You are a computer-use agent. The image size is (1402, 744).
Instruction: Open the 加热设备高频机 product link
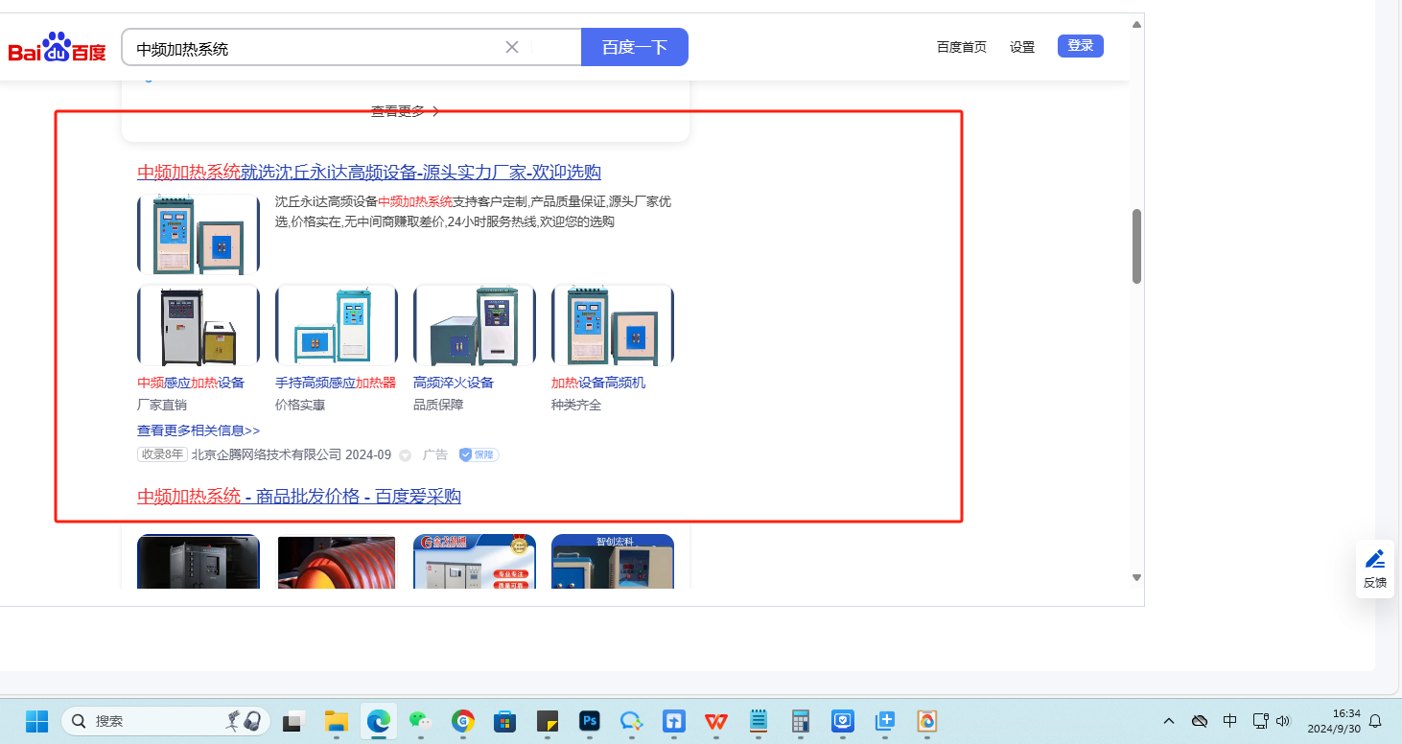[x=598, y=383]
